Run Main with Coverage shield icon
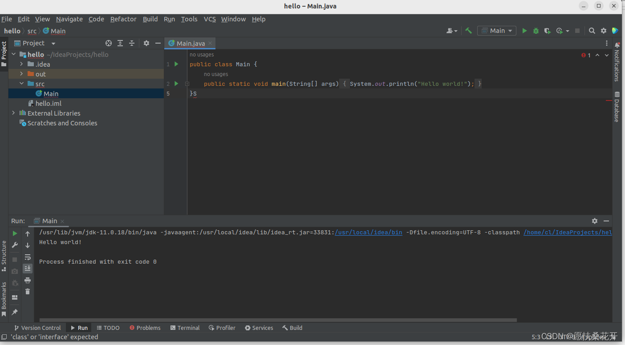 (548, 31)
